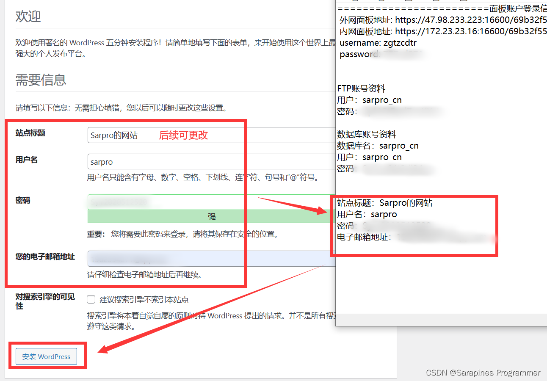Image resolution: width=547 pixels, height=381 pixels.
Task: Select the 您的电子邮箱地址 input field
Action: (x=211, y=258)
